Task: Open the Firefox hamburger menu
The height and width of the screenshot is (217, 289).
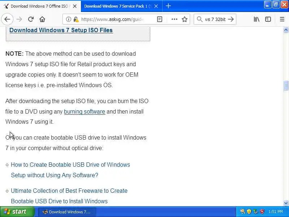Action: 282,19
